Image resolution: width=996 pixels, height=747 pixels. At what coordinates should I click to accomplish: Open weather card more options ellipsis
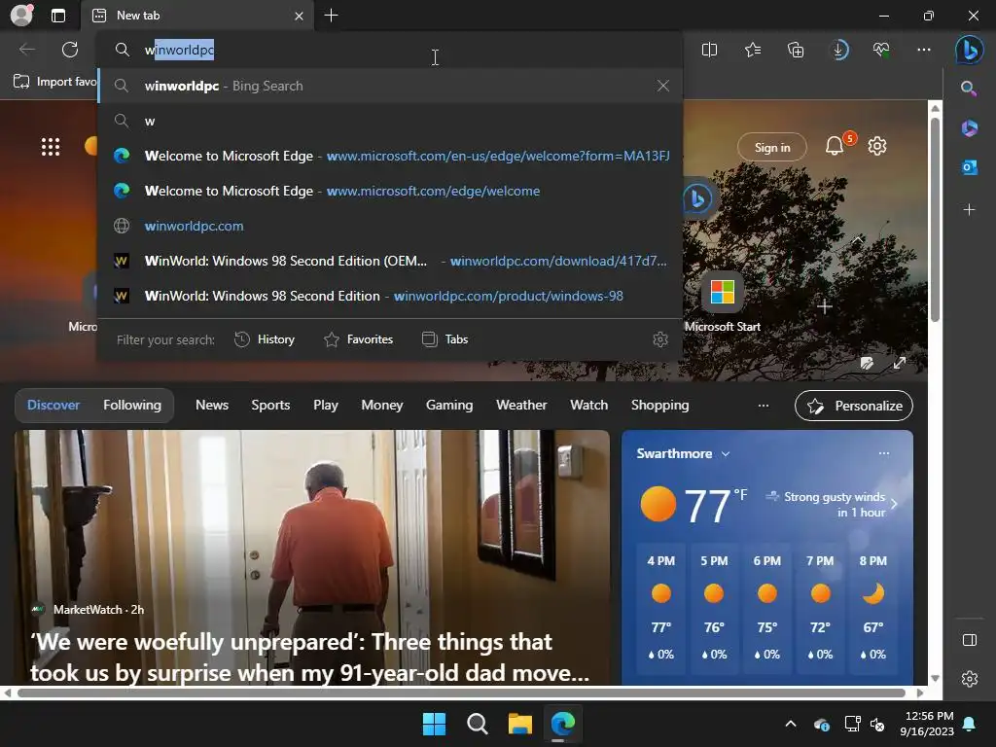883,453
